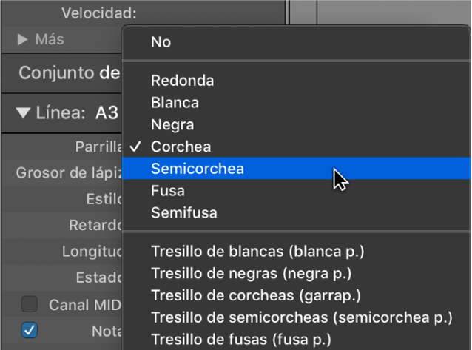Click the Grosor de lápiz setting

click(x=68, y=173)
